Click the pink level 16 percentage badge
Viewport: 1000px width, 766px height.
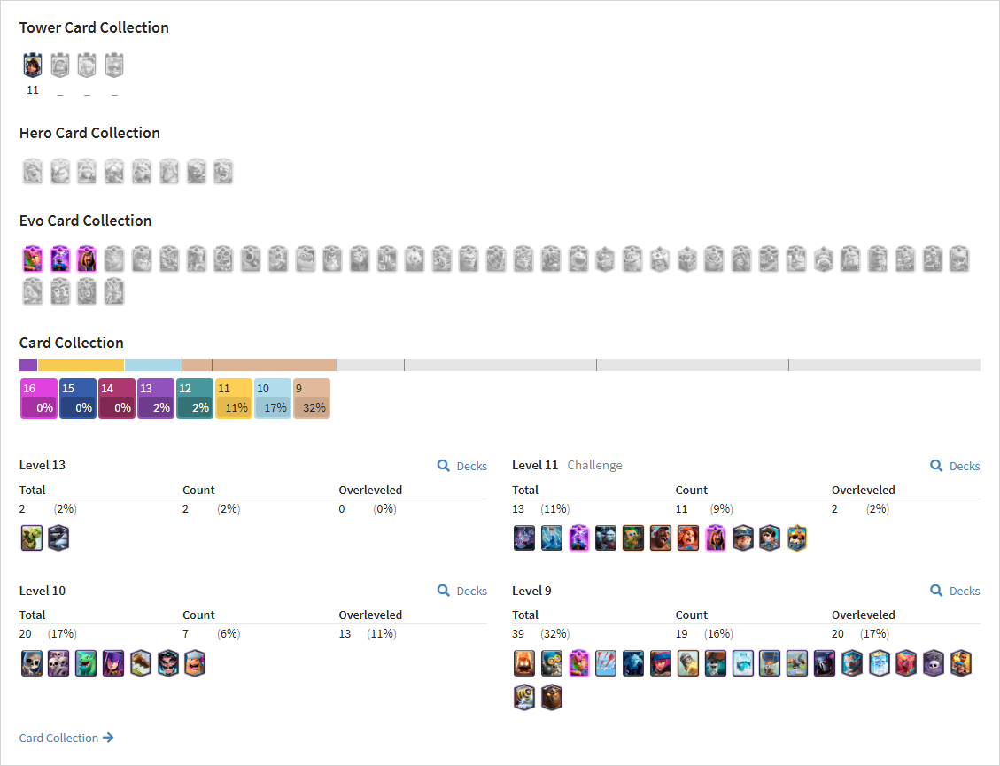(39, 398)
